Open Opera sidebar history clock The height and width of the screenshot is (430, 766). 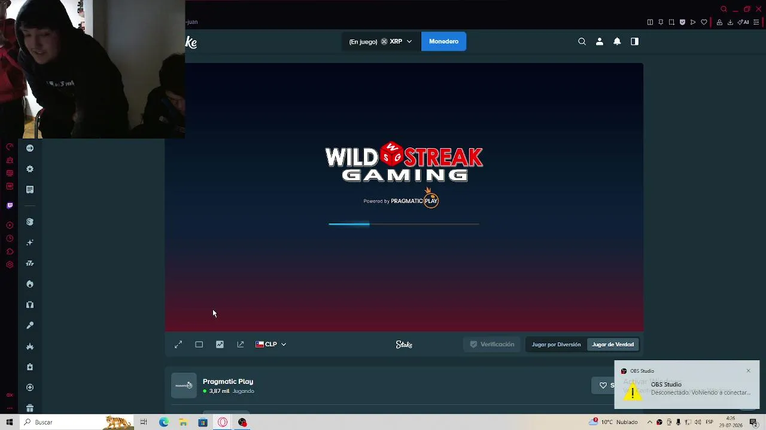click(10, 238)
